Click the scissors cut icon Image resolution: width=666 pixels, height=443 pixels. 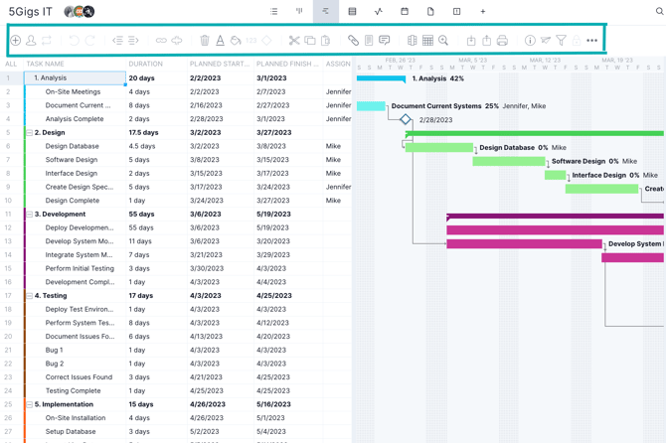294,41
